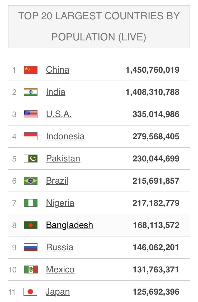Follow the Bangladesh link
198x302 pixels.
[x=69, y=225]
